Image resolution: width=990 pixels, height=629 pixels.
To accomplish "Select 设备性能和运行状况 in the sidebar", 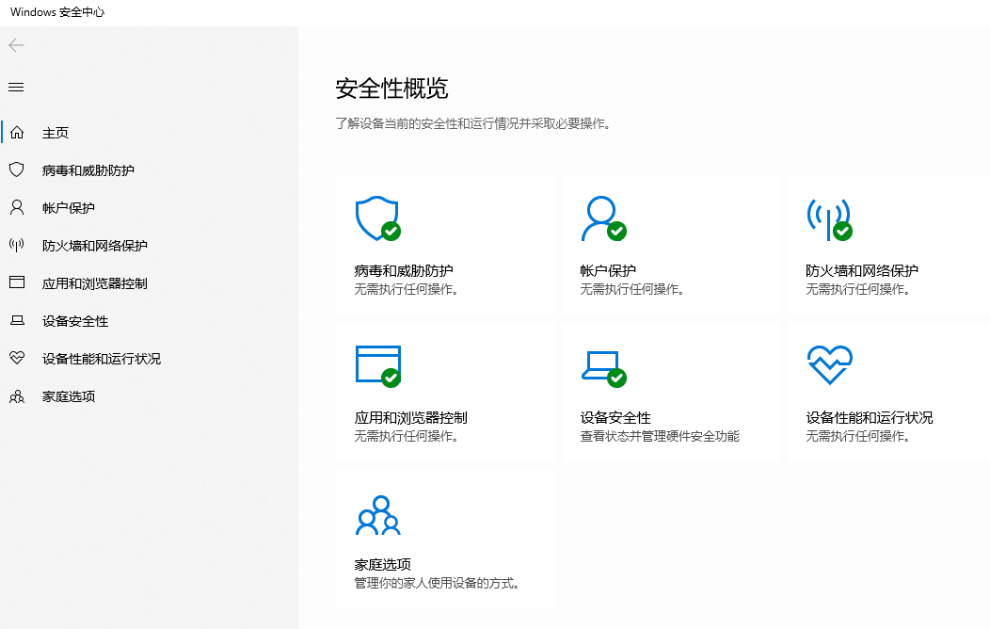I will [102, 359].
